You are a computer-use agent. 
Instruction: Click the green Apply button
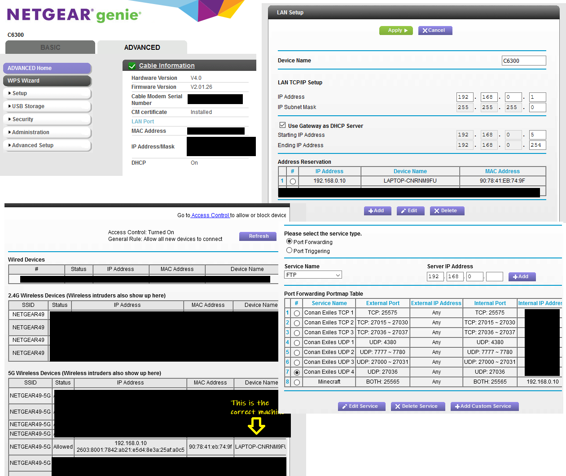click(x=395, y=31)
